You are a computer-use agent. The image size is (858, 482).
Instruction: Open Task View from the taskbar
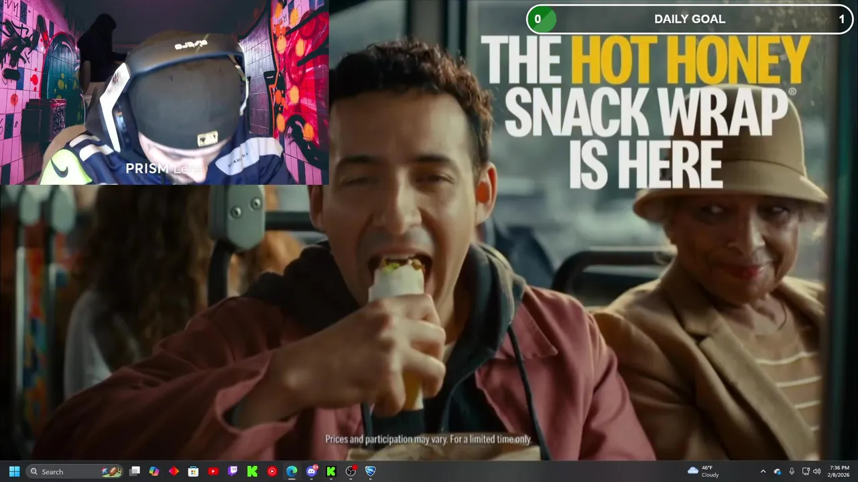point(135,471)
